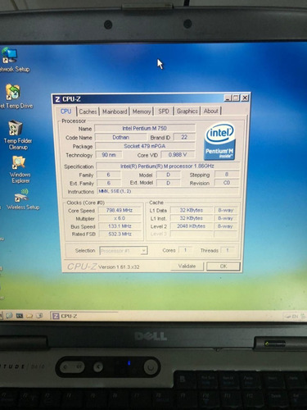Click the Name field Intel Pentium M 750
Viewport: 307px width, 410px height.
[145, 128]
